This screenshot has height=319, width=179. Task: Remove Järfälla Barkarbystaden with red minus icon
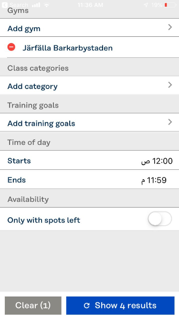[x=11, y=47]
